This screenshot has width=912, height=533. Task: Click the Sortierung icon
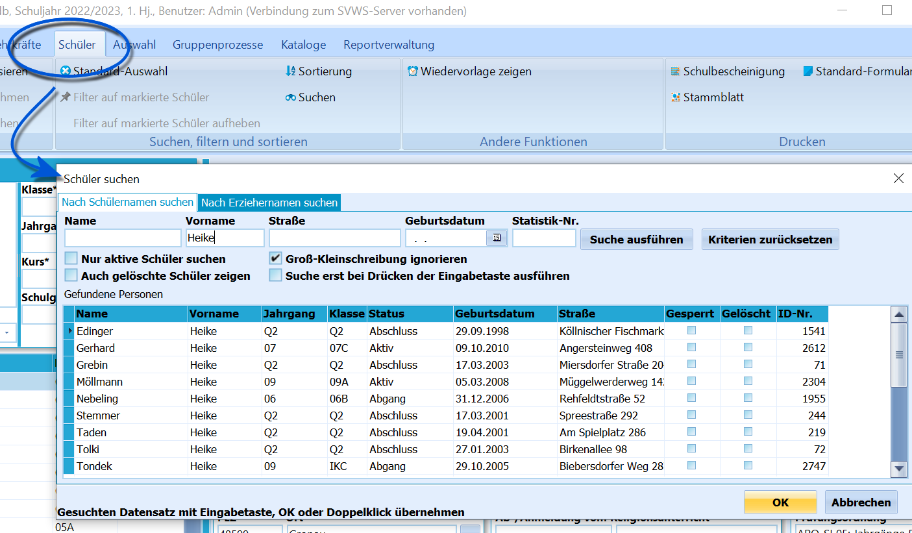click(290, 71)
